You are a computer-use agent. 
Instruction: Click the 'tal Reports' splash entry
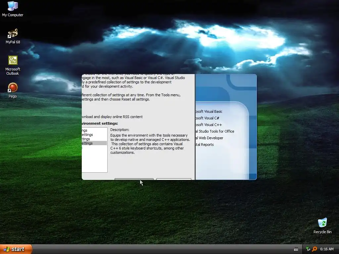click(x=205, y=145)
